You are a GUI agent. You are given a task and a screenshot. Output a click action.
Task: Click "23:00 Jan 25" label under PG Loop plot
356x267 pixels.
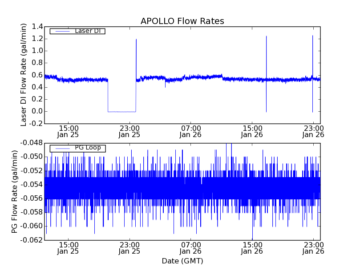(129, 248)
